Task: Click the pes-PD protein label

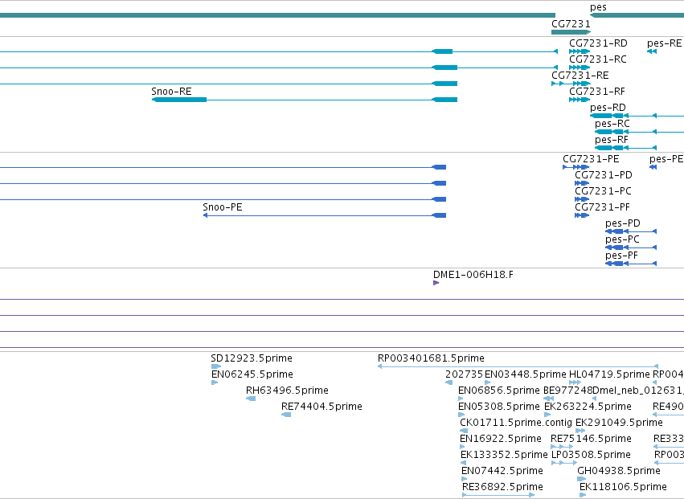Action: tap(622, 223)
